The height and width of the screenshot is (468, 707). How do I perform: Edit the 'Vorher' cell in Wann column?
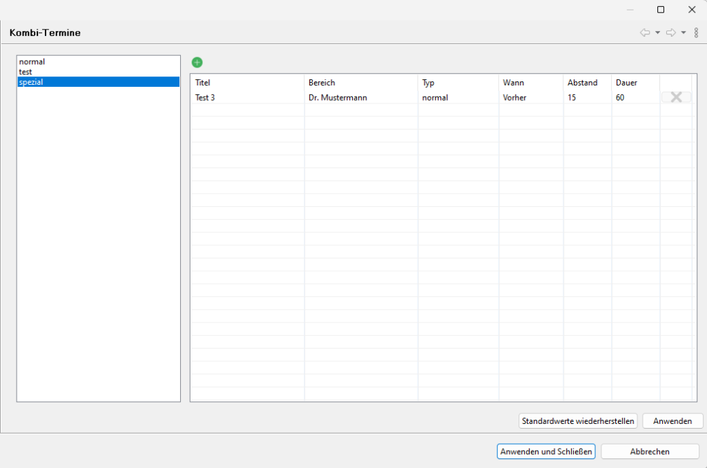[515, 98]
